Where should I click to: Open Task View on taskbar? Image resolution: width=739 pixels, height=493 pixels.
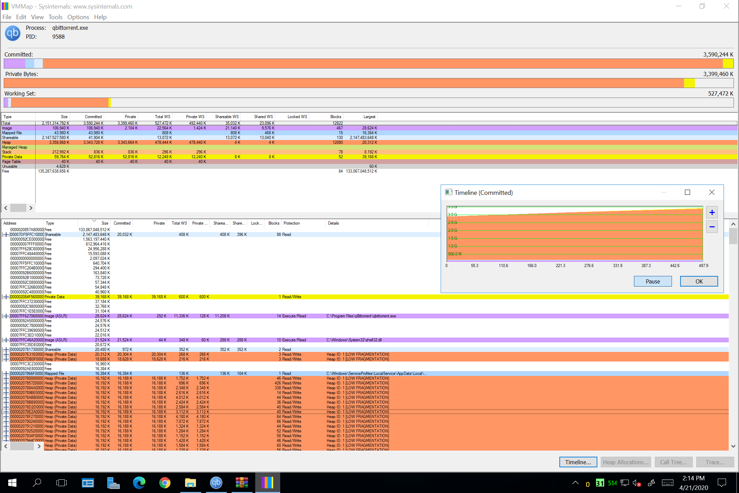62,483
